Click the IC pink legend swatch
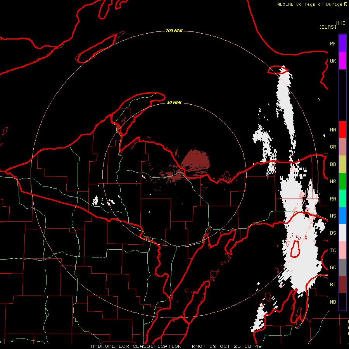The image size is (349, 349). 342,250
